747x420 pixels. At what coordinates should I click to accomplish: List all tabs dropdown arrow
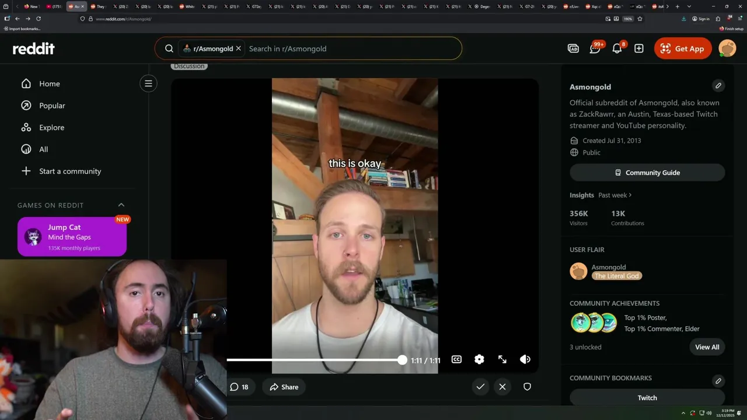[x=689, y=6]
